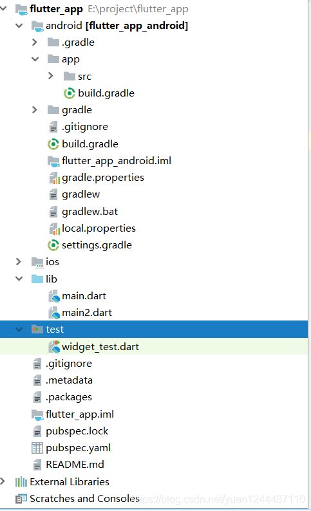The height and width of the screenshot is (511, 311).
Task: Click the main2.dart Dart file icon
Action: (x=54, y=313)
